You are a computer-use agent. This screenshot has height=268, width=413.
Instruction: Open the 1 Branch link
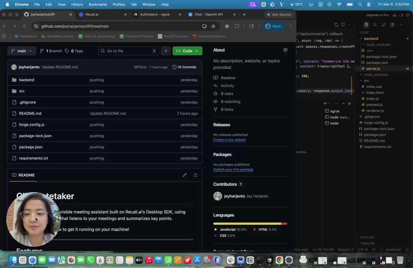51,51
